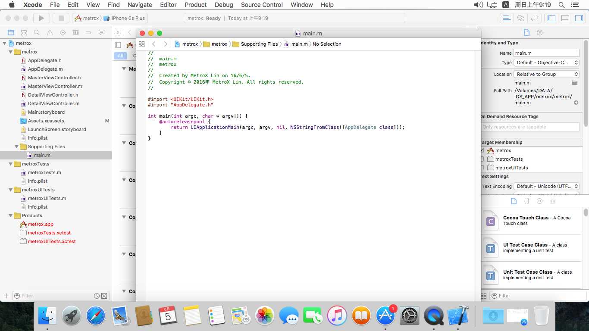Switch to the Version editor icon
Viewport: 589px width, 331px height.
535,18
